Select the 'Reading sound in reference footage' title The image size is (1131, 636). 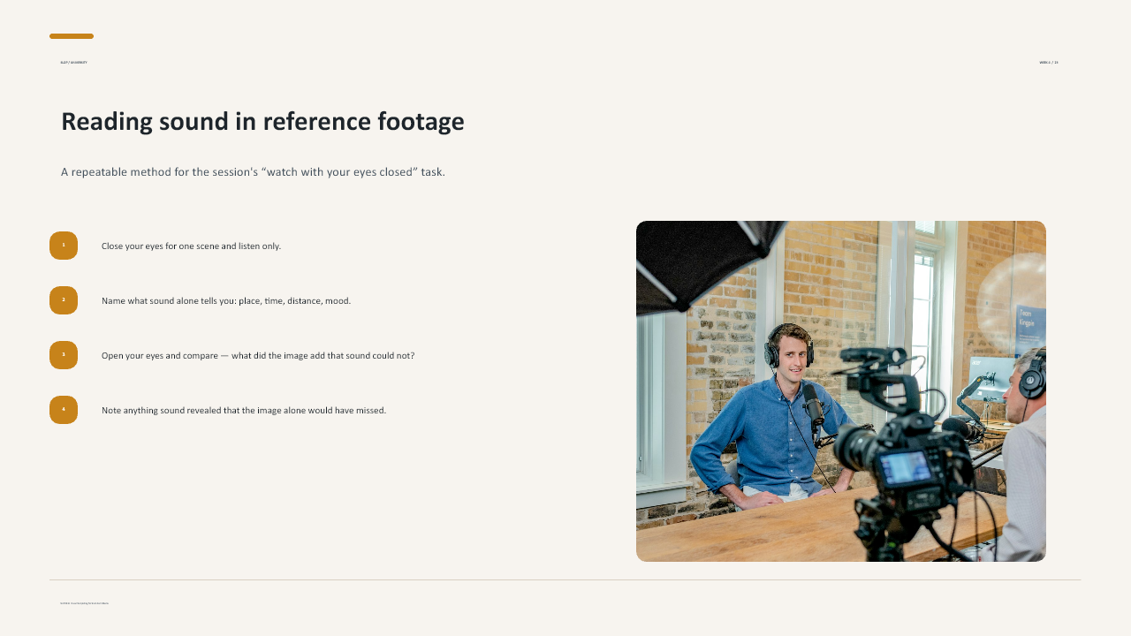tap(262, 121)
